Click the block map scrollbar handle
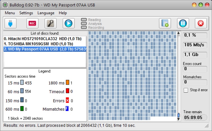The image size is (212, 131). pos(179,115)
